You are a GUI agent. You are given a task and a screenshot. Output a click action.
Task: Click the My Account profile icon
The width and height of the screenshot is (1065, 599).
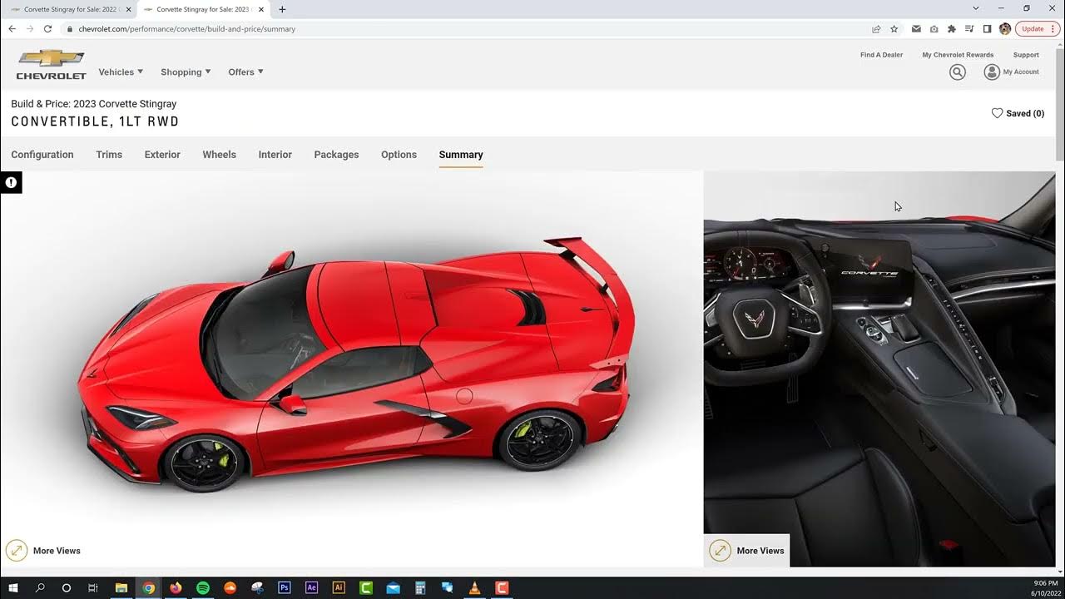point(992,72)
